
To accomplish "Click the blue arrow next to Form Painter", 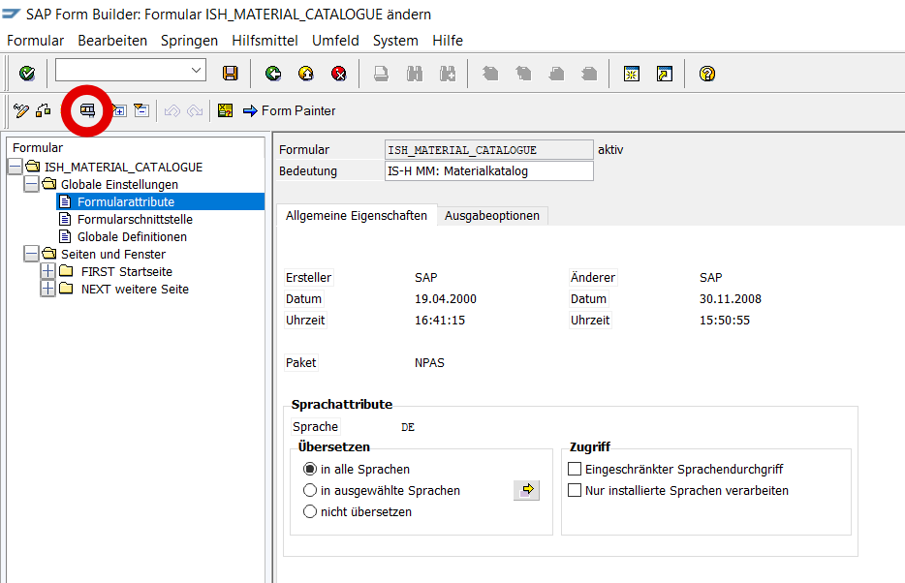I will click(x=250, y=110).
